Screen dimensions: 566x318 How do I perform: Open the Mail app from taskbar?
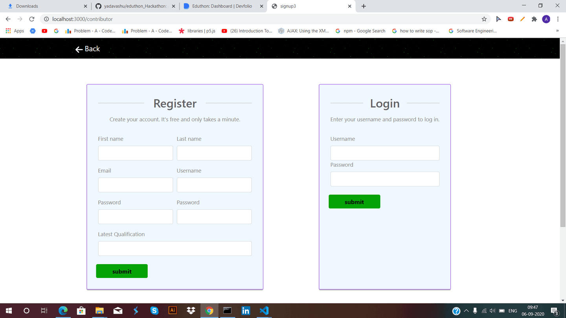(x=118, y=311)
